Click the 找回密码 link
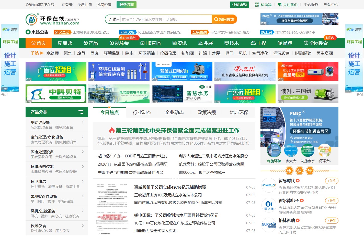 coord(104,5)
